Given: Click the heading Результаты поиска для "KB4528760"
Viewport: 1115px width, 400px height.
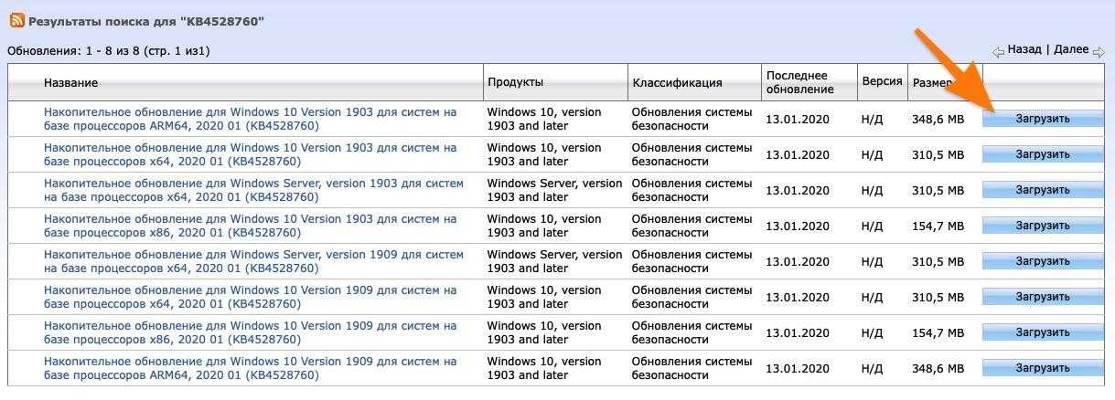Looking at the screenshot, I should [x=146, y=20].
